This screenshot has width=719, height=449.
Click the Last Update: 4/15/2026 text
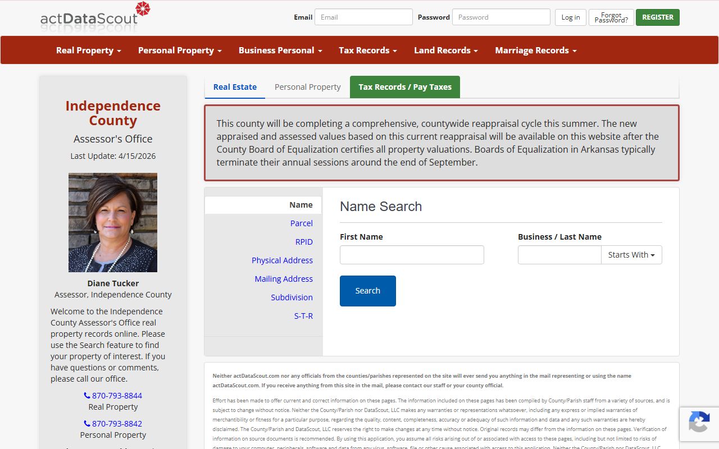(x=113, y=156)
